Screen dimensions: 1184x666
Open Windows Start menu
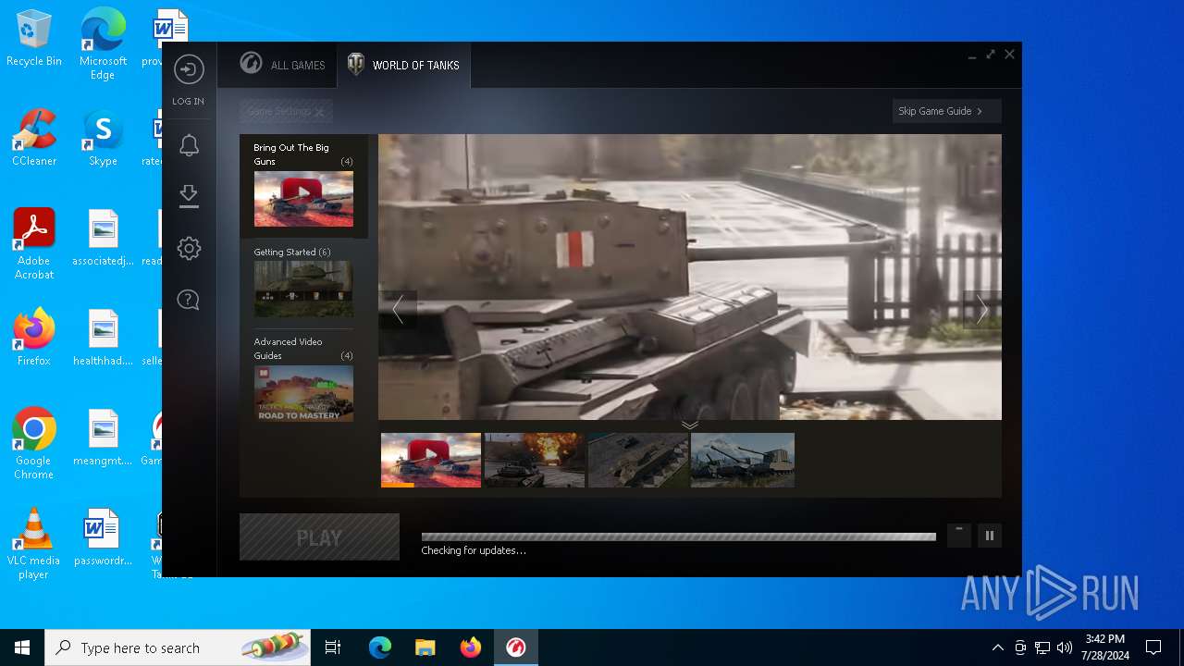(22, 647)
